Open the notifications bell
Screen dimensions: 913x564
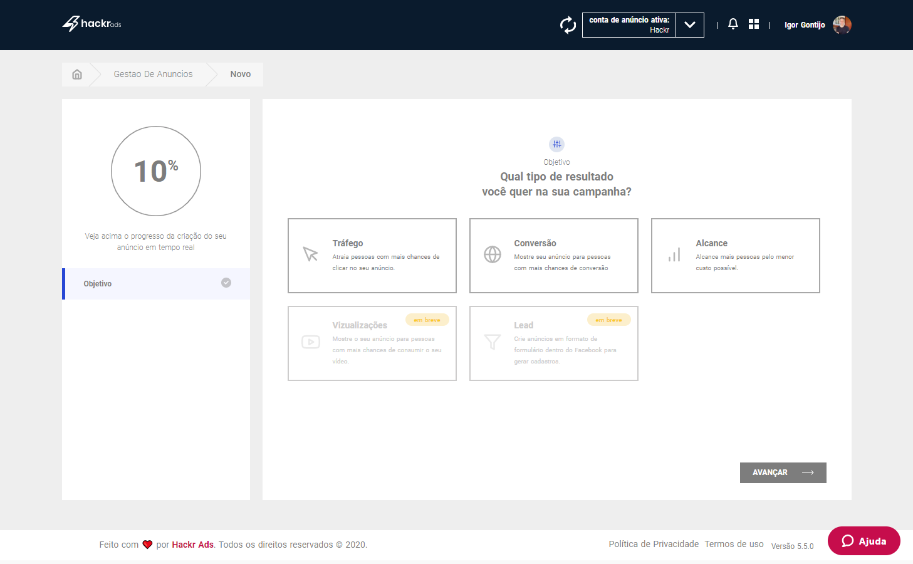[733, 24]
